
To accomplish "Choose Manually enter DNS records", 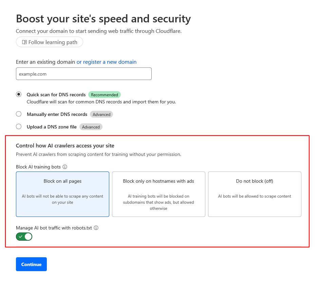I will click(x=19, y=114).
